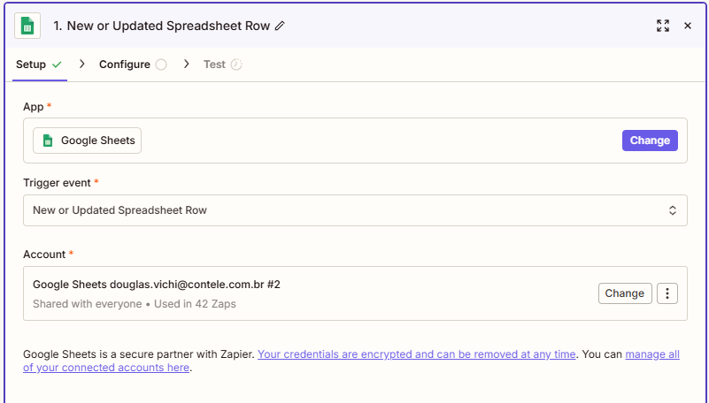
Task: Select the Google Sheets account entry text
Action: [x=157, y=285]
